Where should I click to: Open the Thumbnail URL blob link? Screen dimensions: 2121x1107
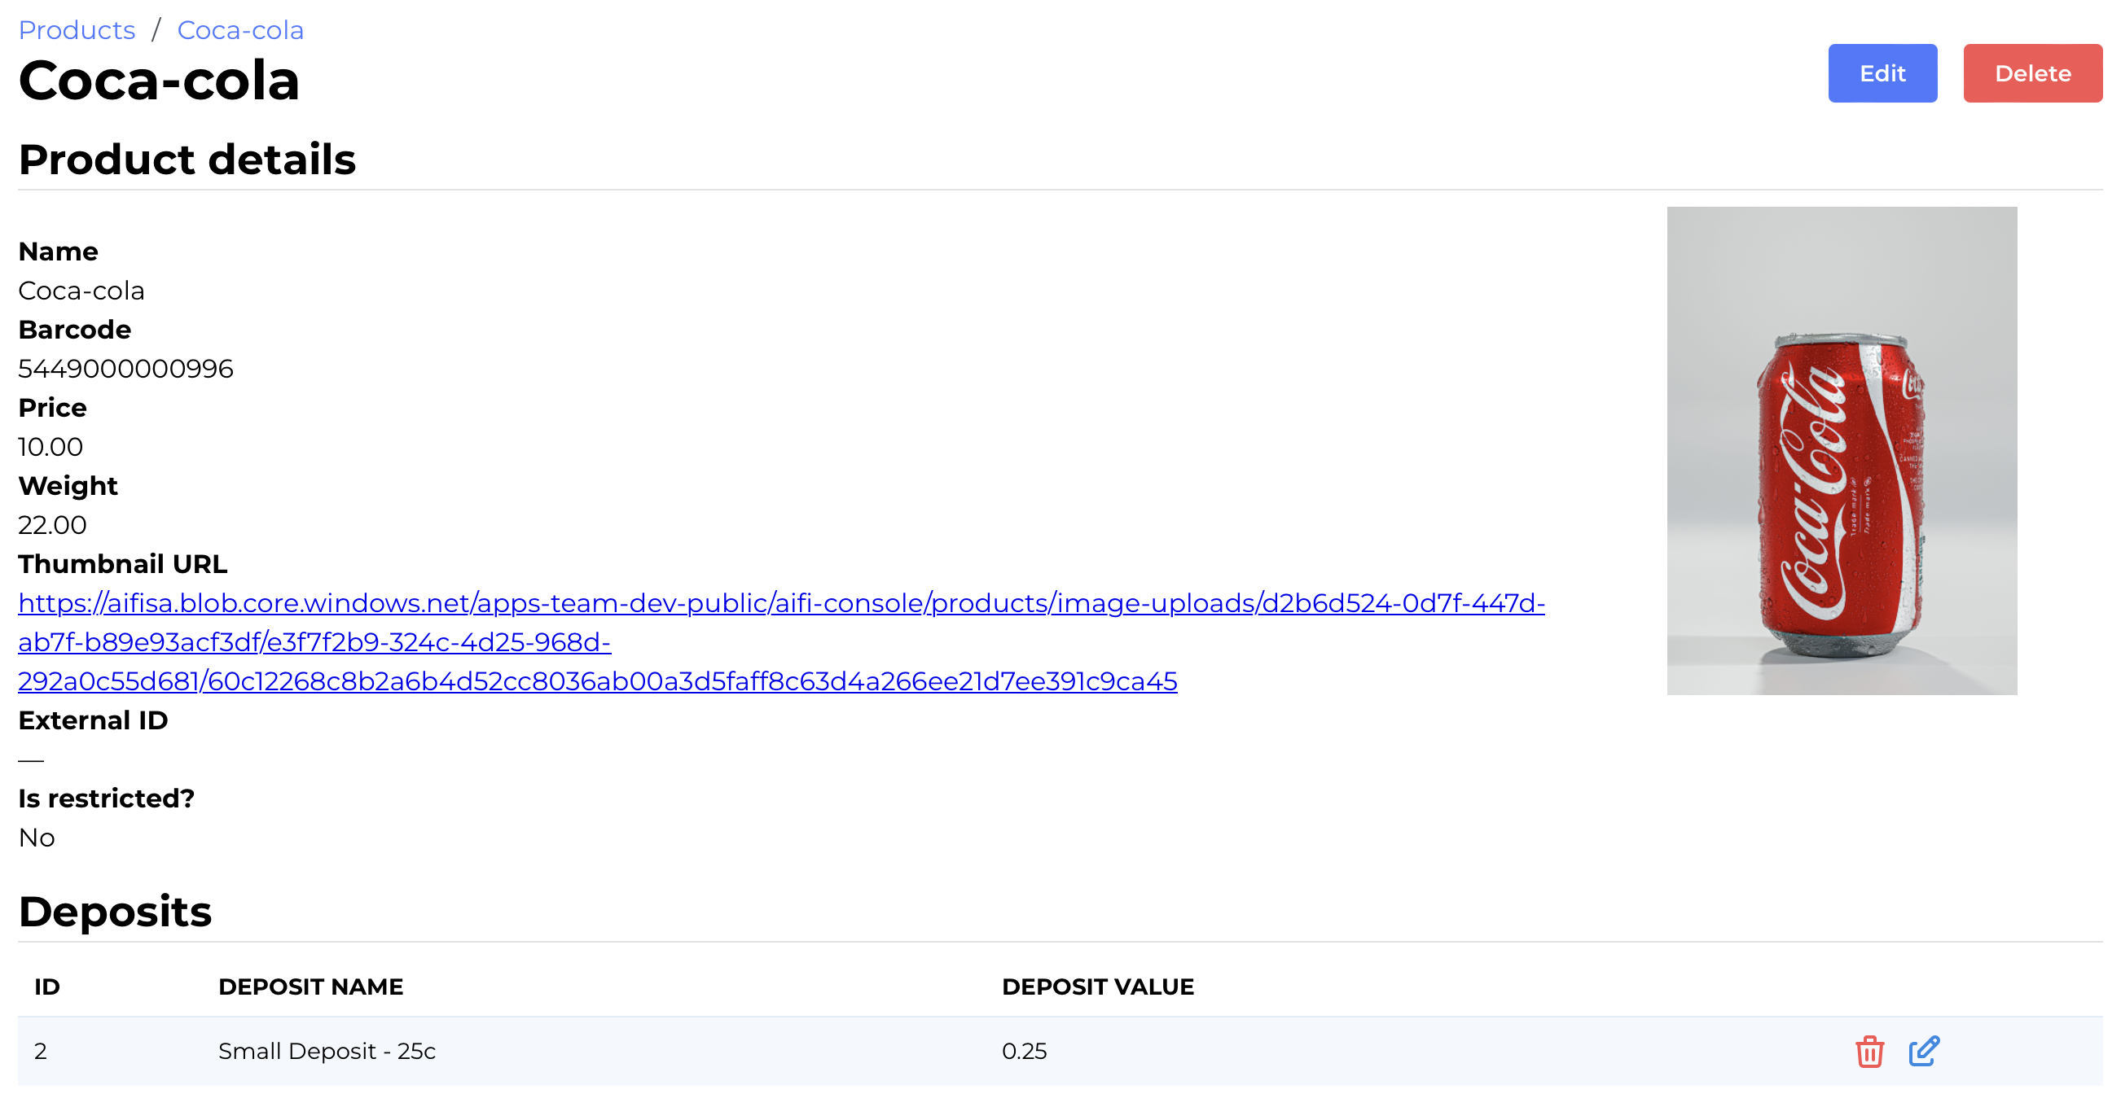coord(780,603)
